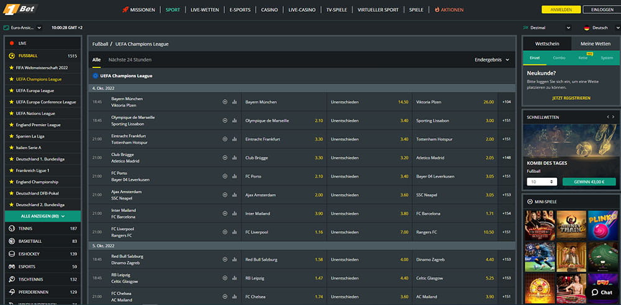Click the Einloggen button

tap(602, 10)
